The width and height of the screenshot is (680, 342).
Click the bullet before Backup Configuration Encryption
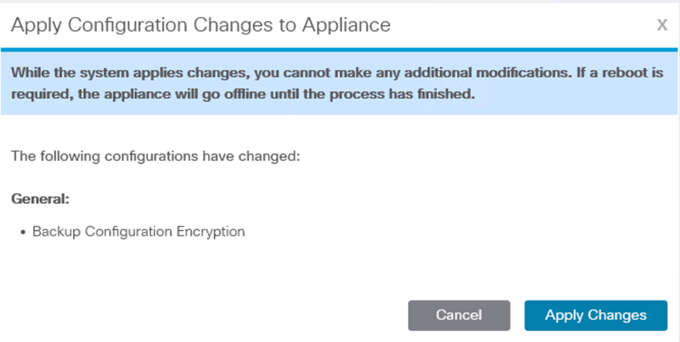(x=23, y=233)
